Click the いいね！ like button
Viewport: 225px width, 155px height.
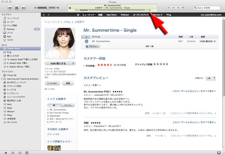coord(52,83)
